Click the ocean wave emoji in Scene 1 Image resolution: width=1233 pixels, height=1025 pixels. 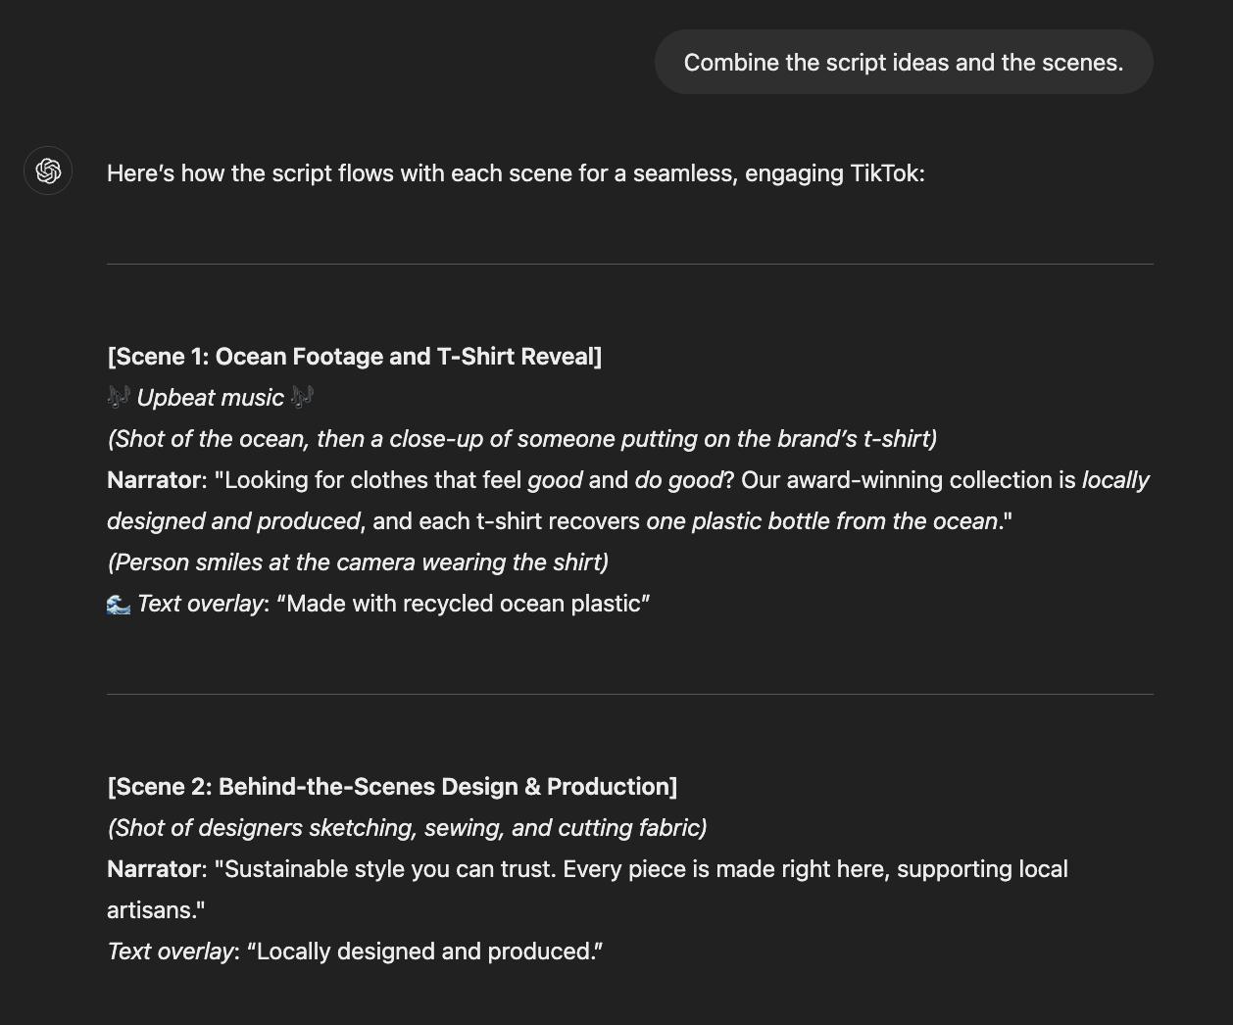coord(119,603)
